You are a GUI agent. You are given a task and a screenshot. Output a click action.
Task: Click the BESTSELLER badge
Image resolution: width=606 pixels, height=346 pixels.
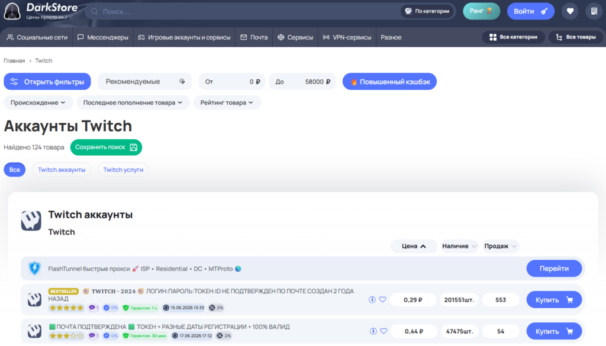[x=63, y=291]
